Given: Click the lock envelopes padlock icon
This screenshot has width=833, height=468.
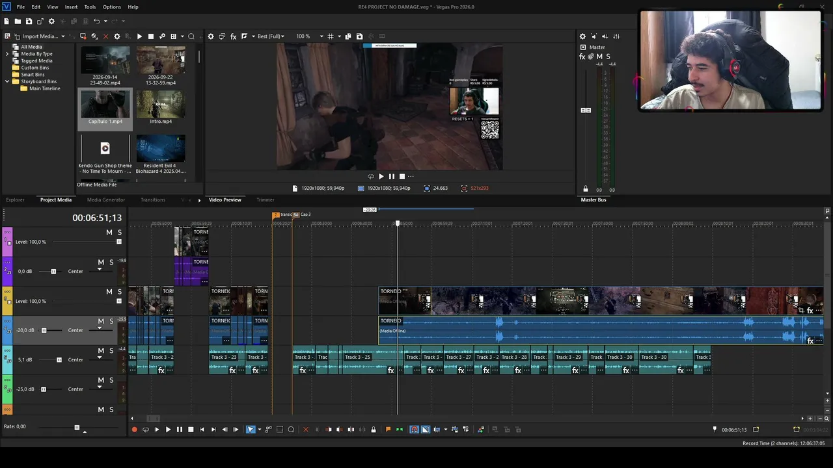Looking at the screenshot, I should pyautogui.click(x=373, y=430).
